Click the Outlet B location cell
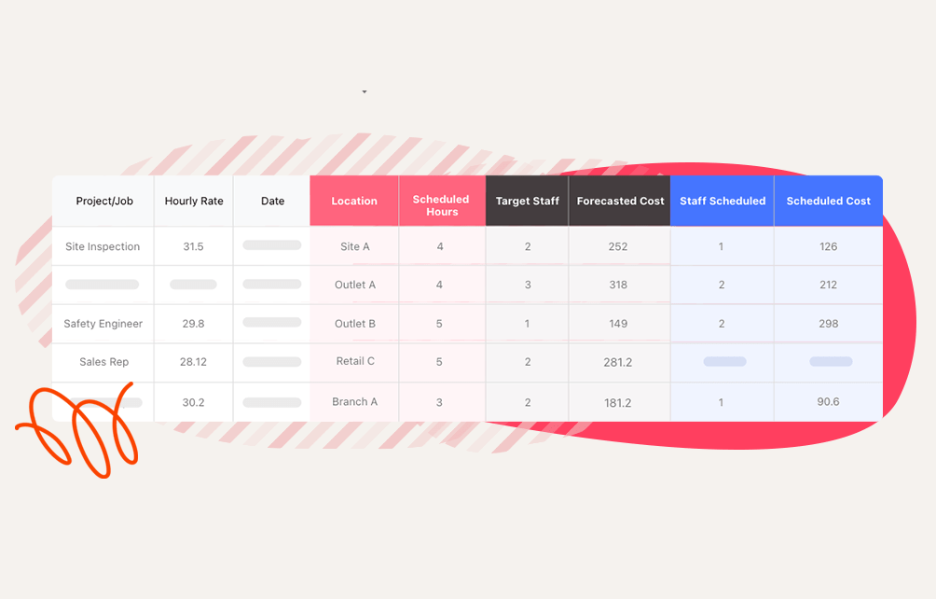This screenshot has height=599, width=936. (354, 324)
